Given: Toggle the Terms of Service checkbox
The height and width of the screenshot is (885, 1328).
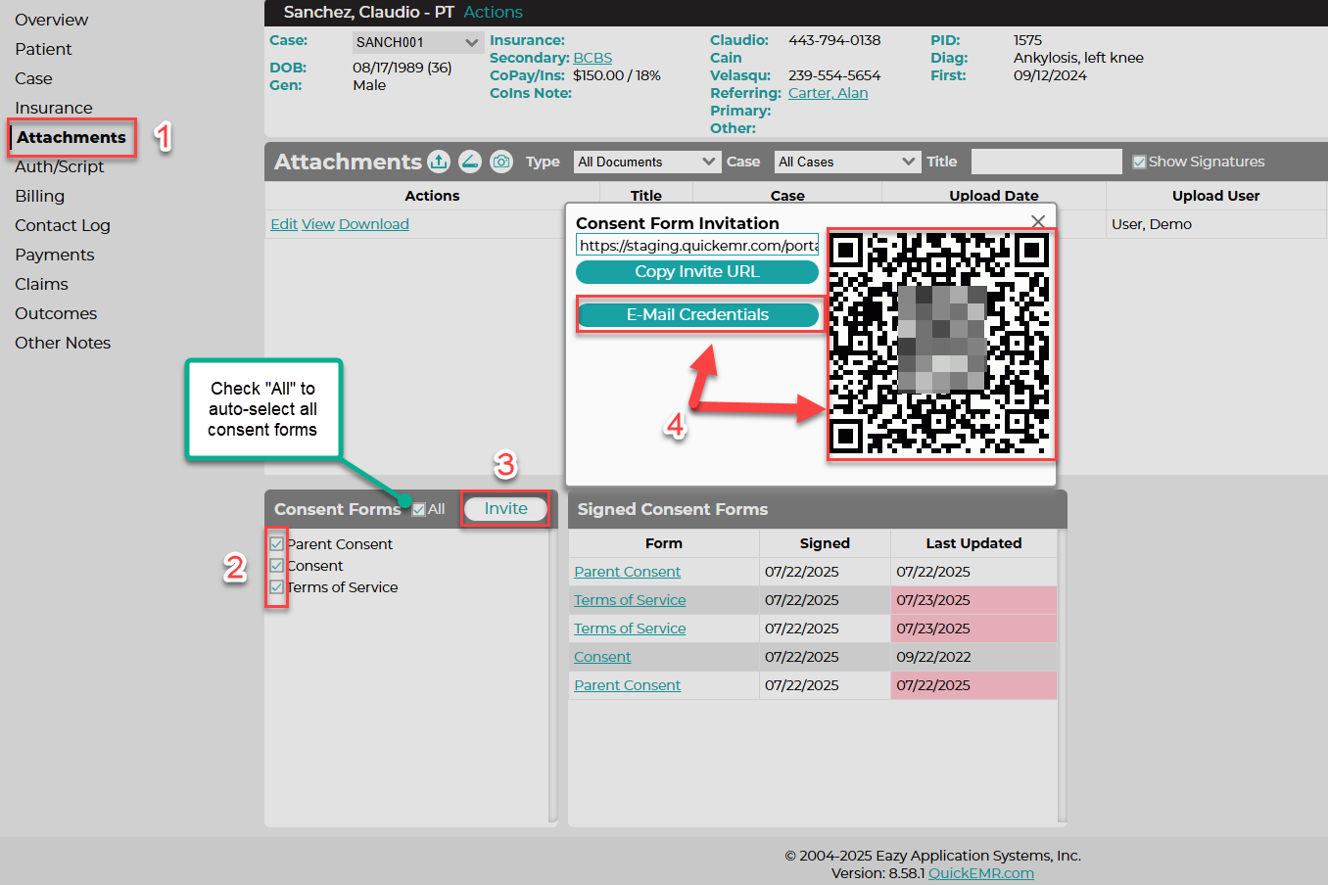Looking at the screenshot, I should tap(277, 587).
